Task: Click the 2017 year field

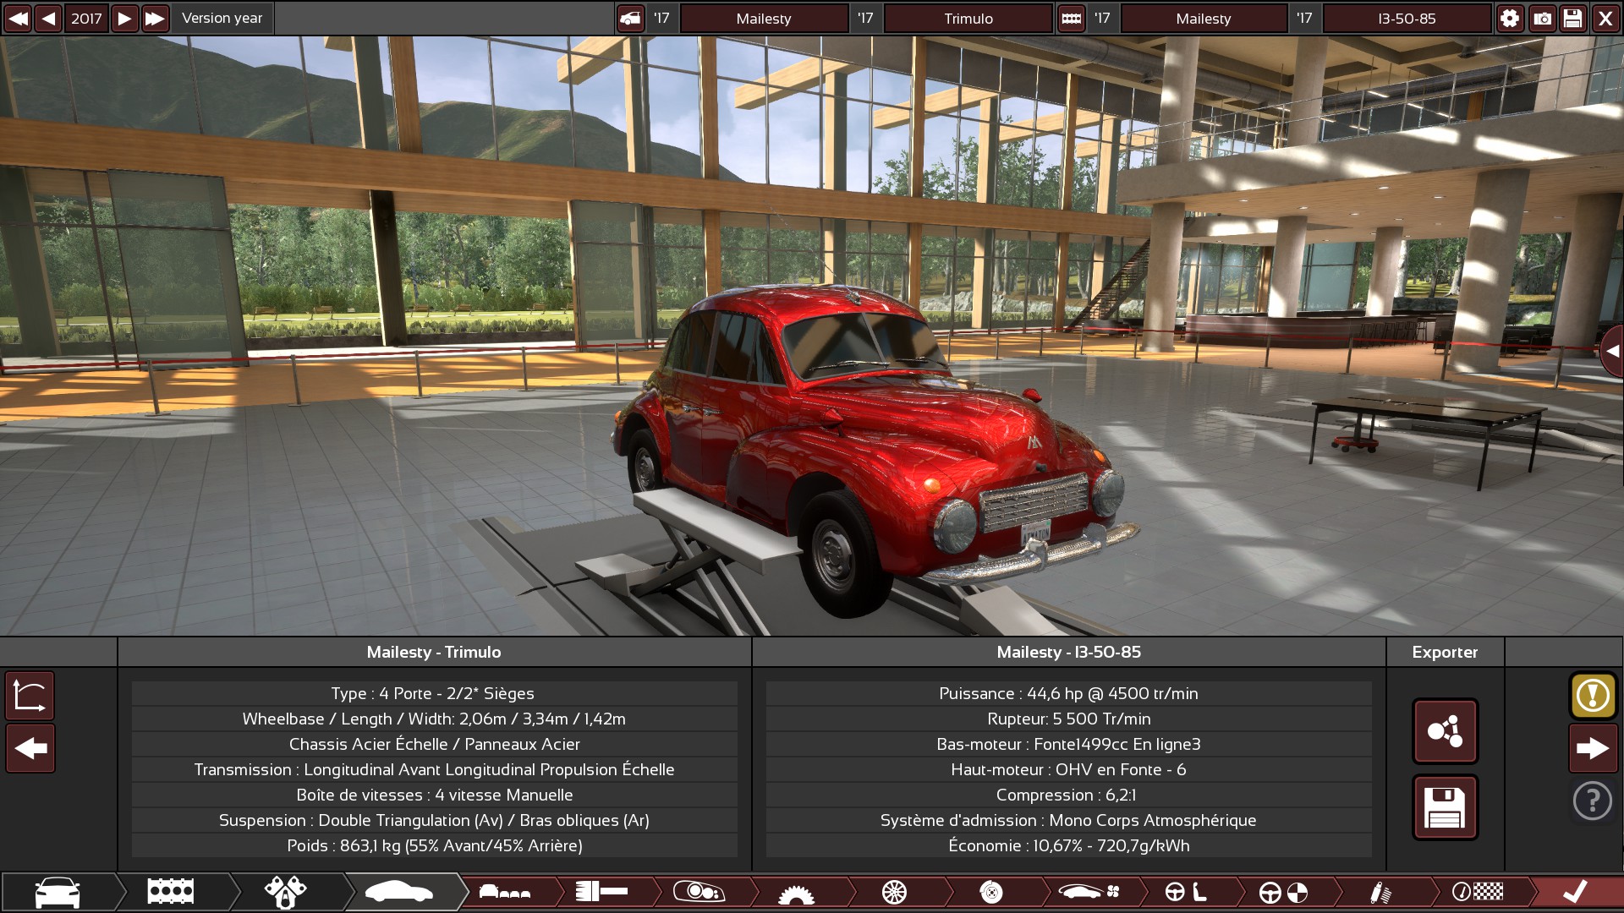Action: tap(86, 18)
